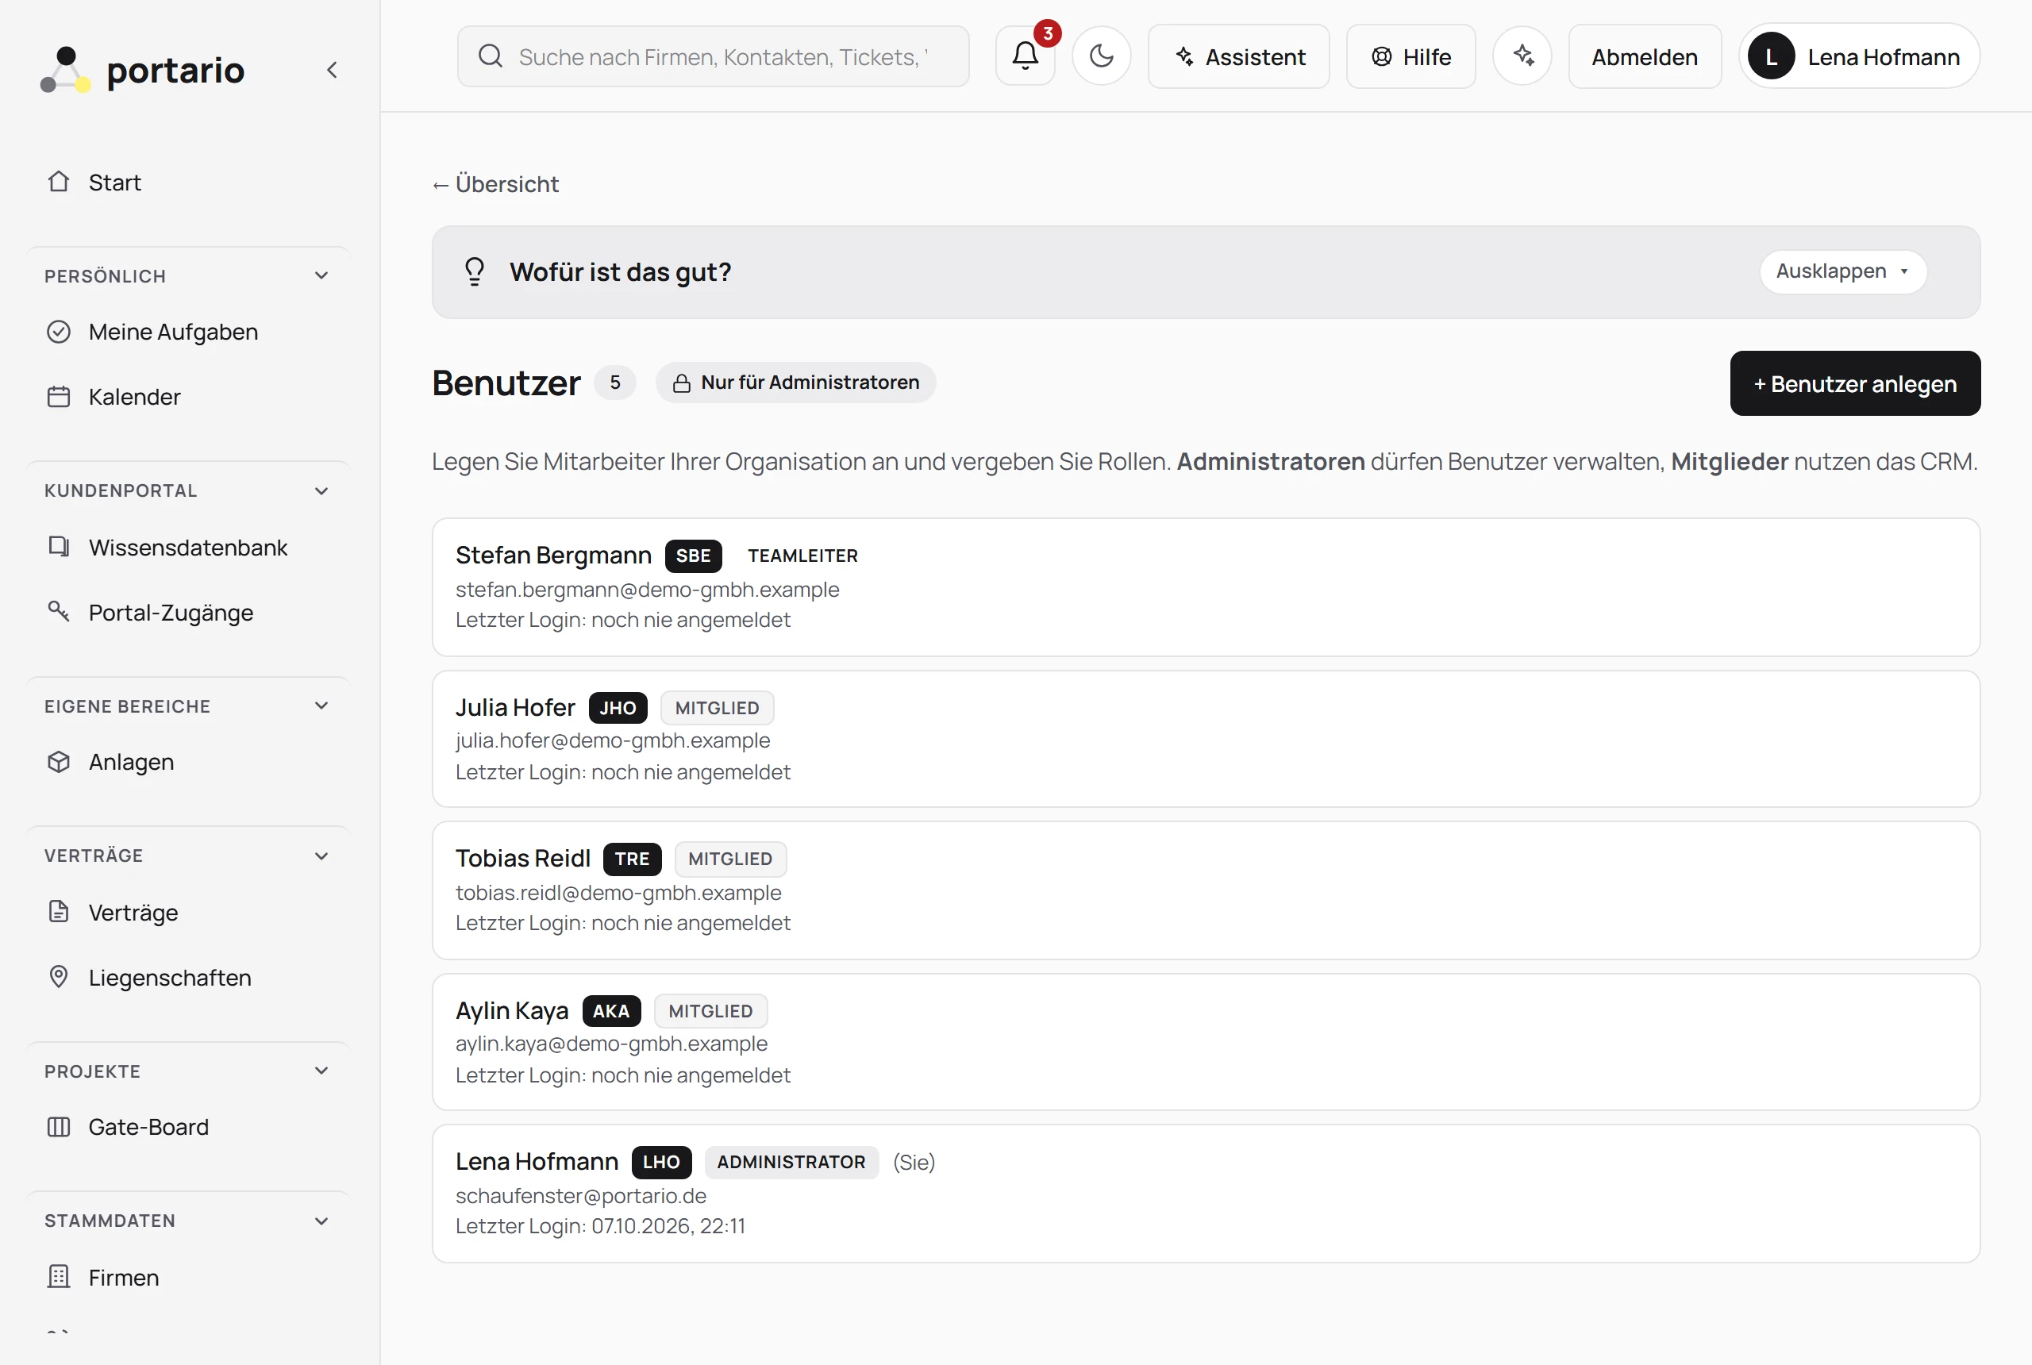Open the Assistent
This screenshot has width=2032, height=1365.
pos(1238,56)
